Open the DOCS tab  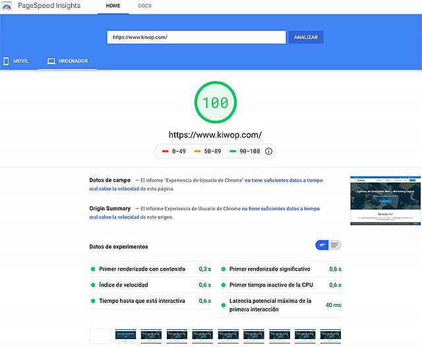click(145, 6)
